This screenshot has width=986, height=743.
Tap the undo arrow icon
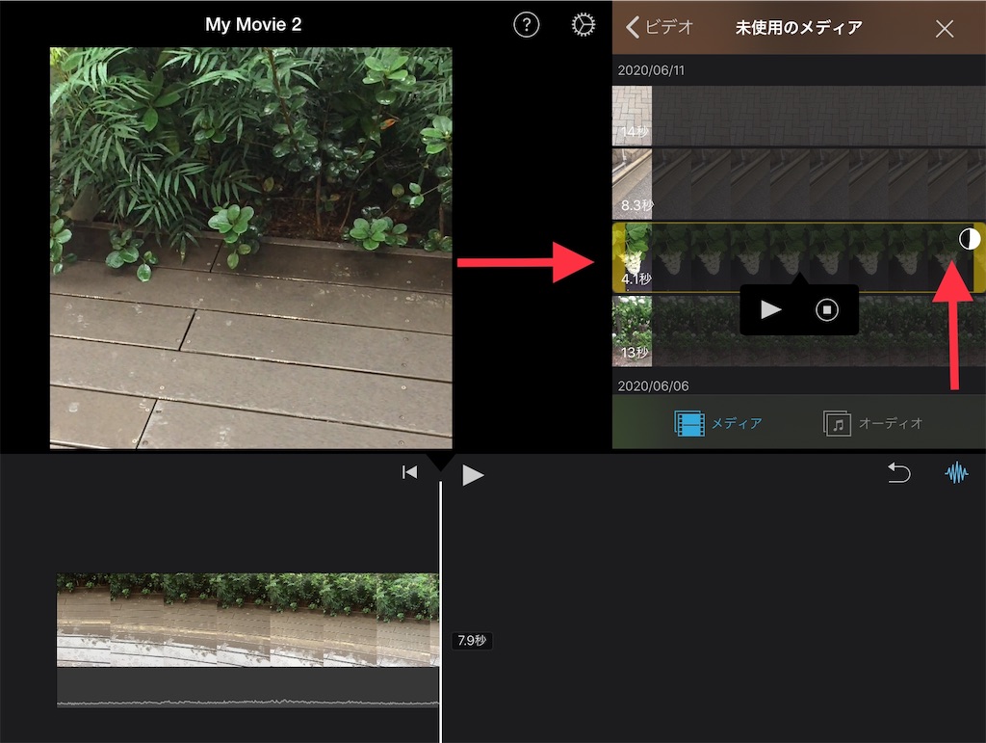point(899,473)
